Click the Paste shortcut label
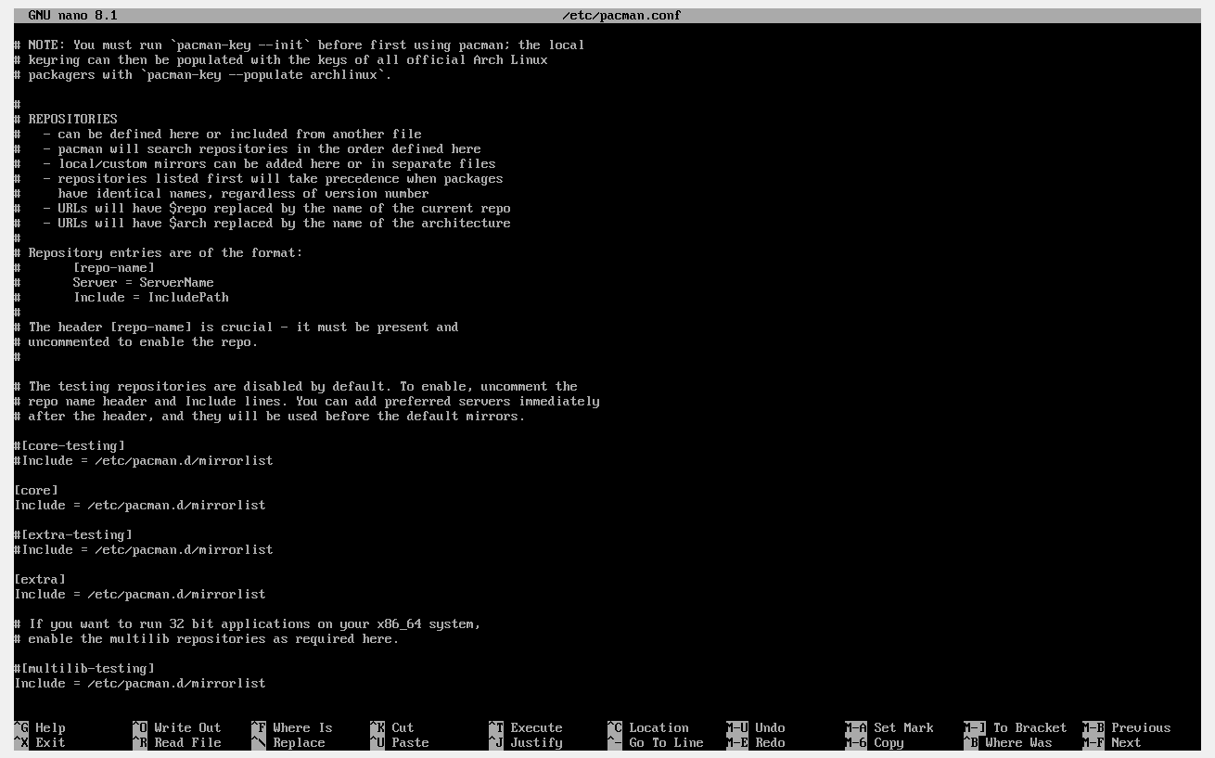The height and width of the screenshot is (758, 1215). pos(409,742)
